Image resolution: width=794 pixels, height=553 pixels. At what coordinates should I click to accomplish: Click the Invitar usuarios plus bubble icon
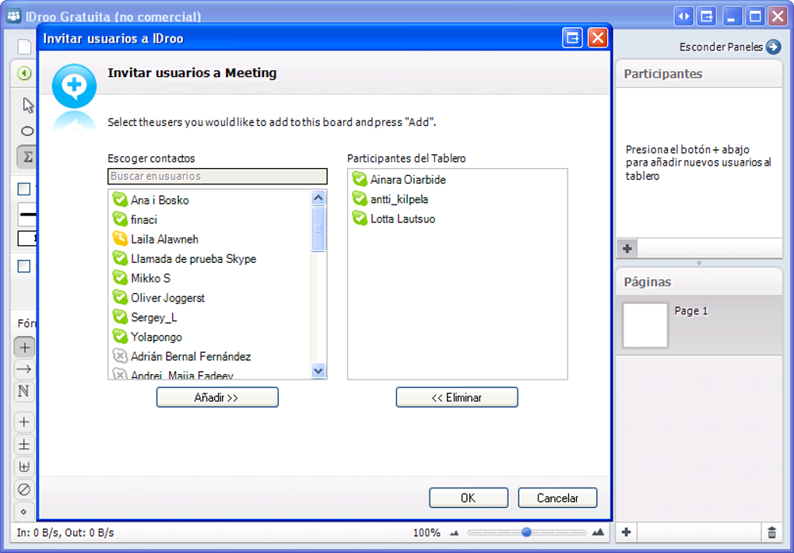[x=75, y=86]
